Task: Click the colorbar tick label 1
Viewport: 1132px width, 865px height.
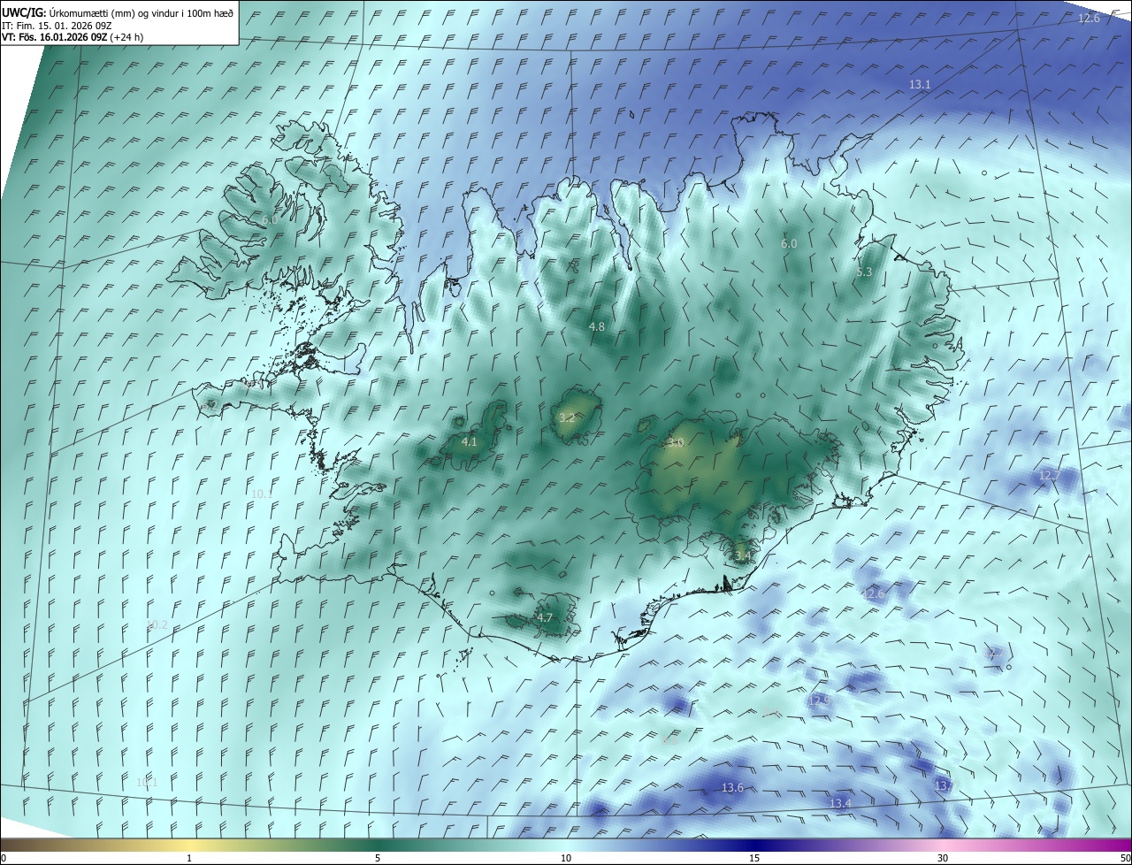Action: pyautogui.click(x=189, y=858)
